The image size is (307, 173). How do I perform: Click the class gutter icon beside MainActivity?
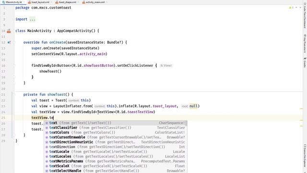tap(9, 31)
